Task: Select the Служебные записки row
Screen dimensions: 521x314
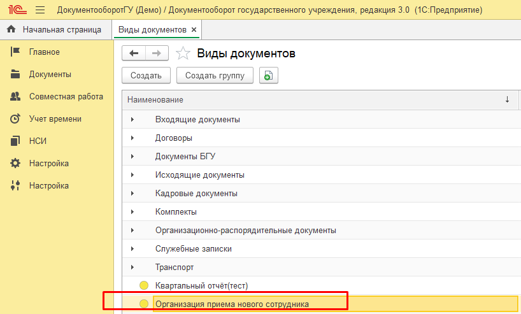Action: coord(321,248)
